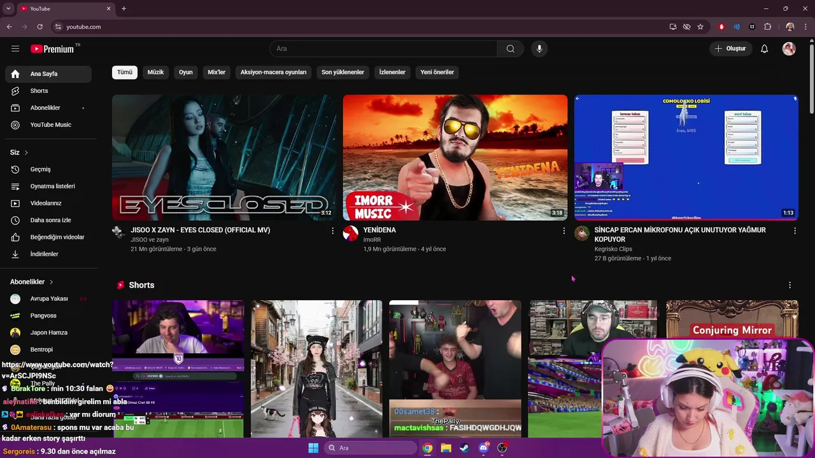Click the YouTube search input field
The image size is (815, 458).
coord(383,49)
